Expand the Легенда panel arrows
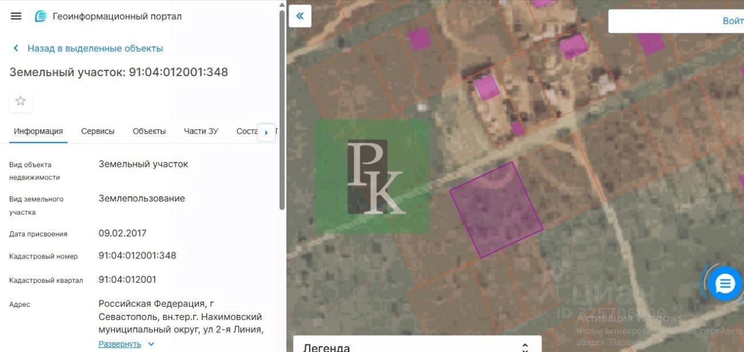 pyautogui.click(x=525, y=347)
